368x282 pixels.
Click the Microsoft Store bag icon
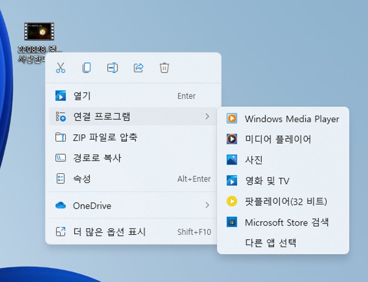(x=232, y=222)
